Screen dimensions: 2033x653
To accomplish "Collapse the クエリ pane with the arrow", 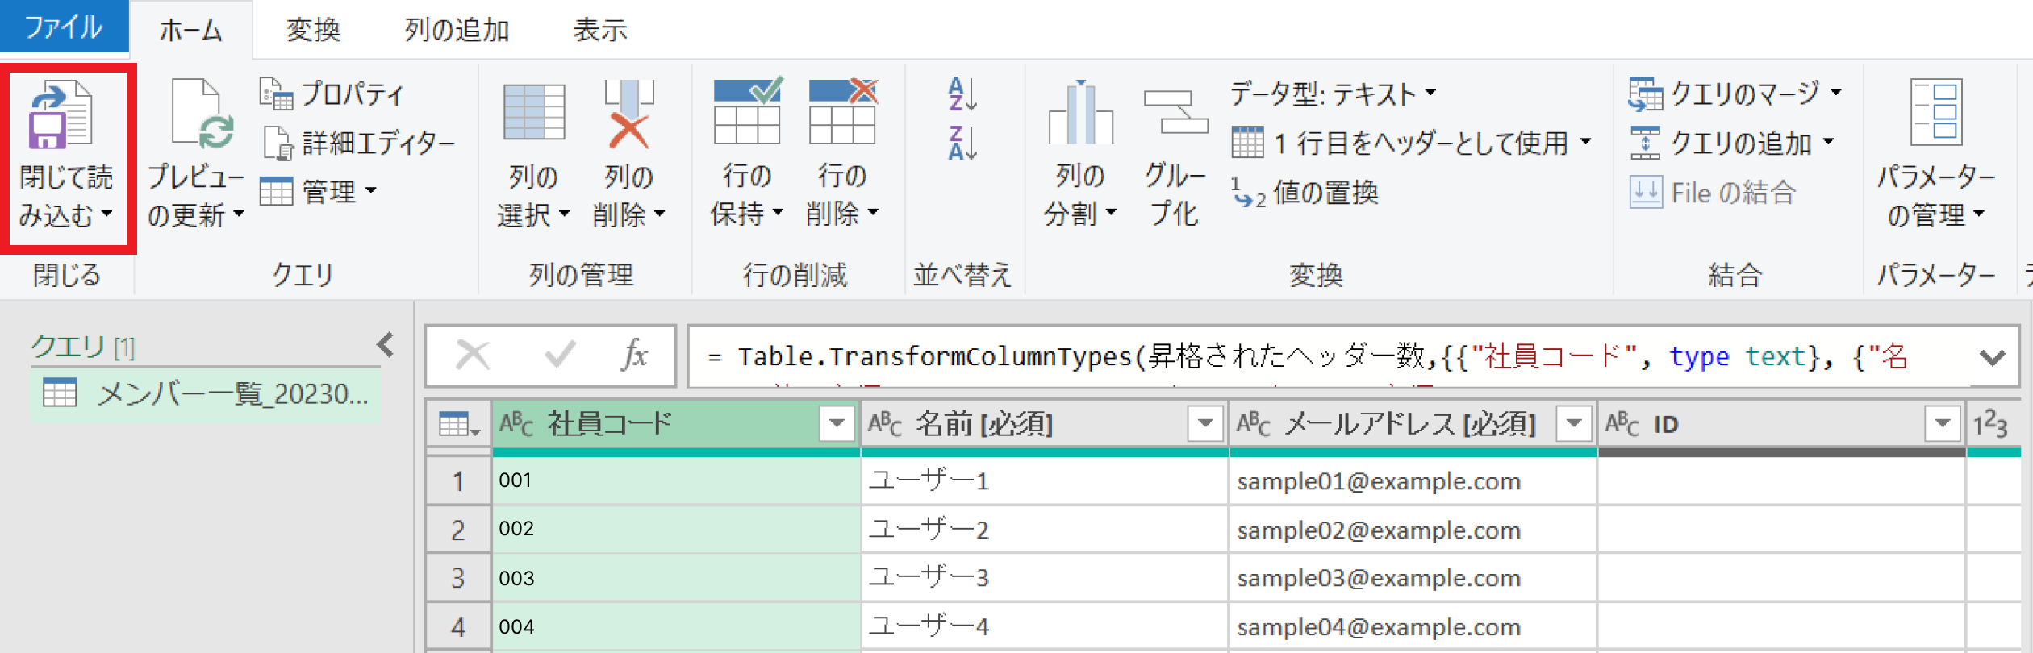I will point(386,345).
